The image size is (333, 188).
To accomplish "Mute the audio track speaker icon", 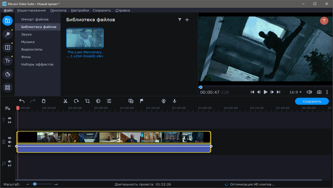I will click(x=10, y=161).
